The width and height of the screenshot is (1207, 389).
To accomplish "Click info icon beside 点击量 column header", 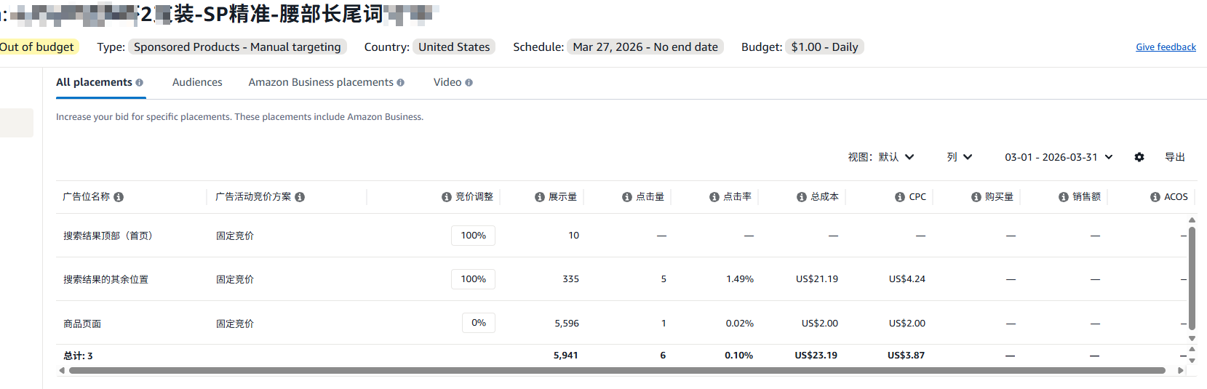I will coord(627,197).
